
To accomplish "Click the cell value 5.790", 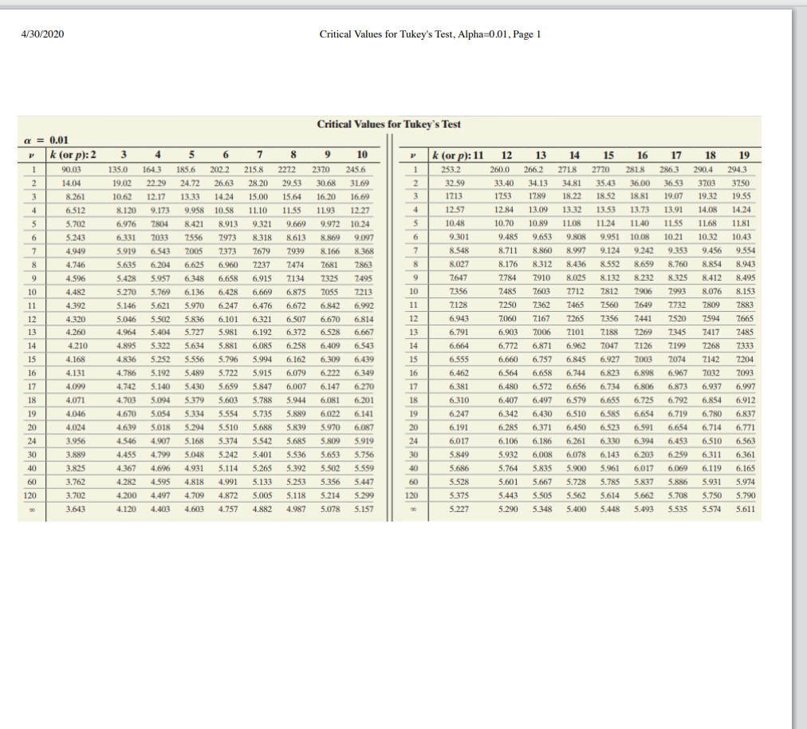I will [x=746, y=496].
